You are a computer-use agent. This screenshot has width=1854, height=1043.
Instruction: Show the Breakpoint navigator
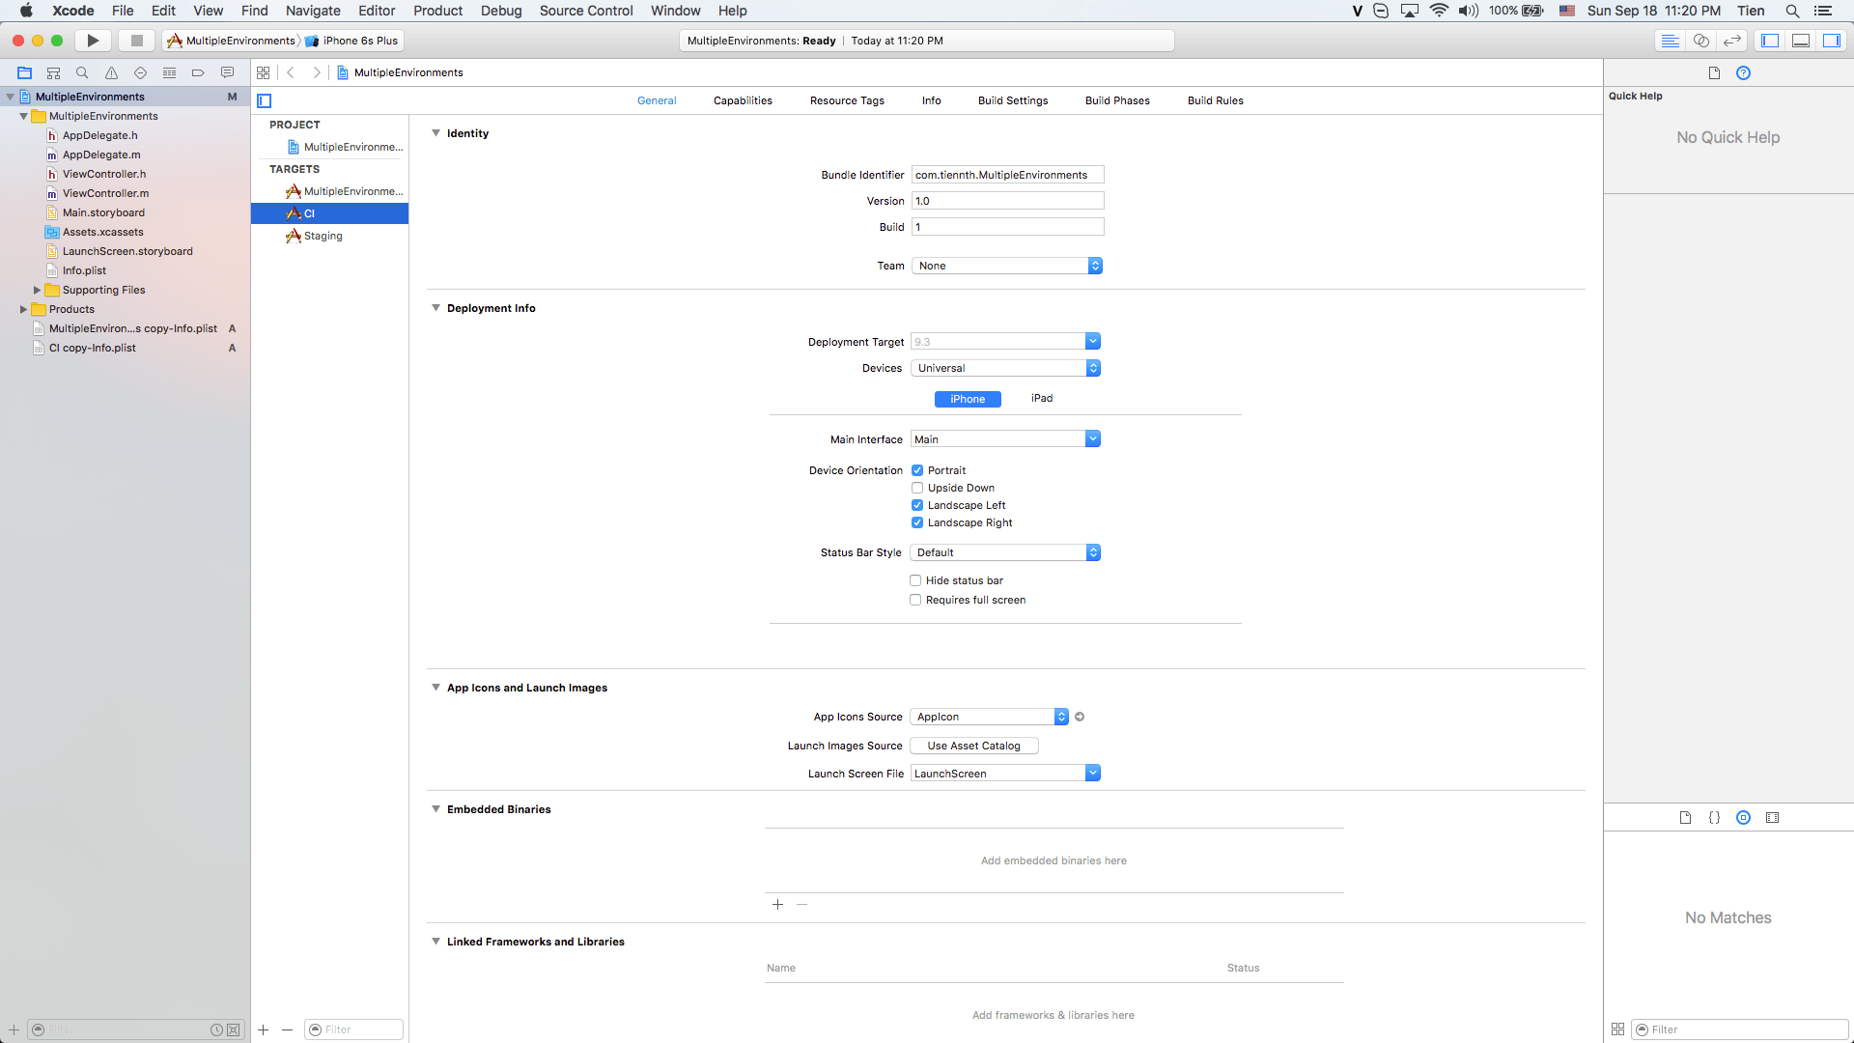(198, 72)
